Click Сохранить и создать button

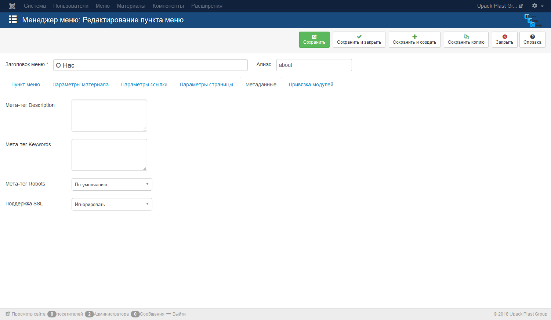click(414, 40)
